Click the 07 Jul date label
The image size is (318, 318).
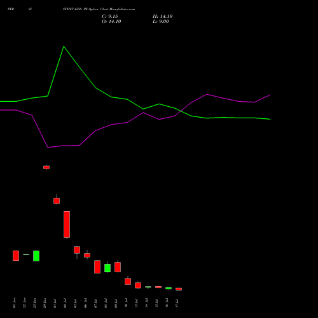tap(95, 303)
